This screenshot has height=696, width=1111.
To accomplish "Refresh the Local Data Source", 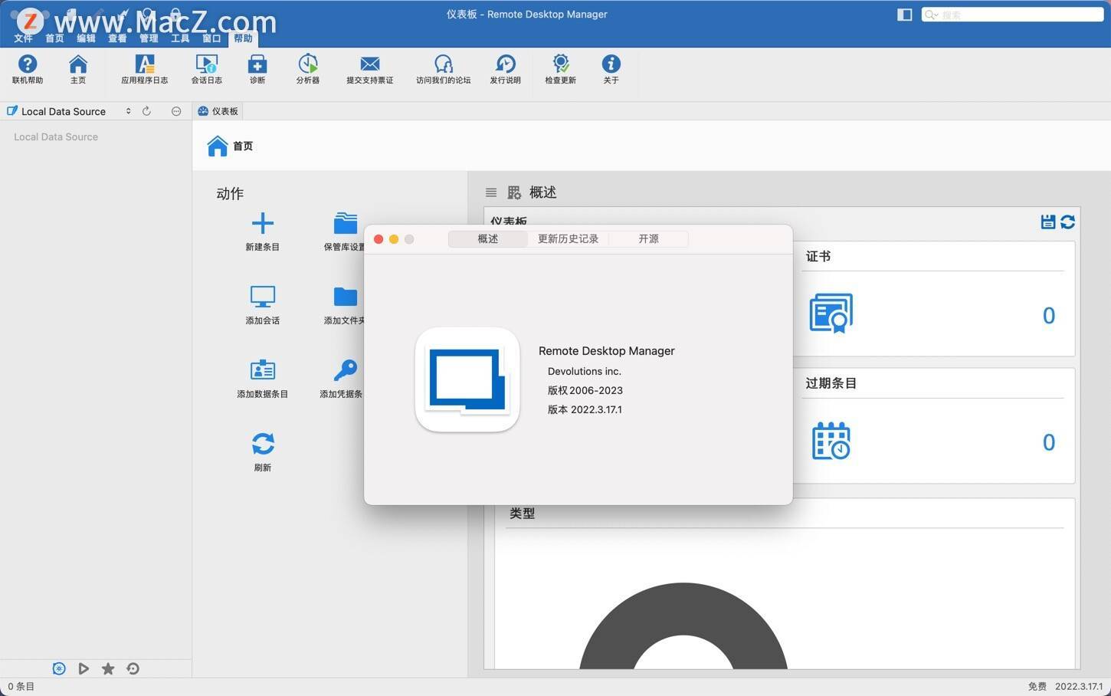I will pos(146,111).
